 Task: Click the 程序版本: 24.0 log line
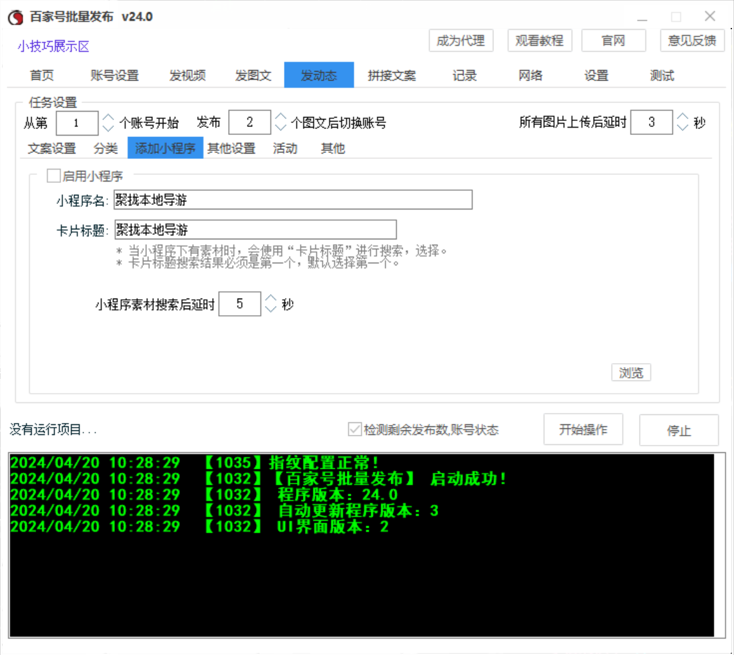point(204,495)
